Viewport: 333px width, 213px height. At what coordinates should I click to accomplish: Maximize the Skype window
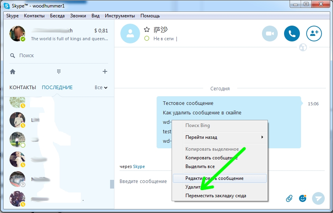306,4
